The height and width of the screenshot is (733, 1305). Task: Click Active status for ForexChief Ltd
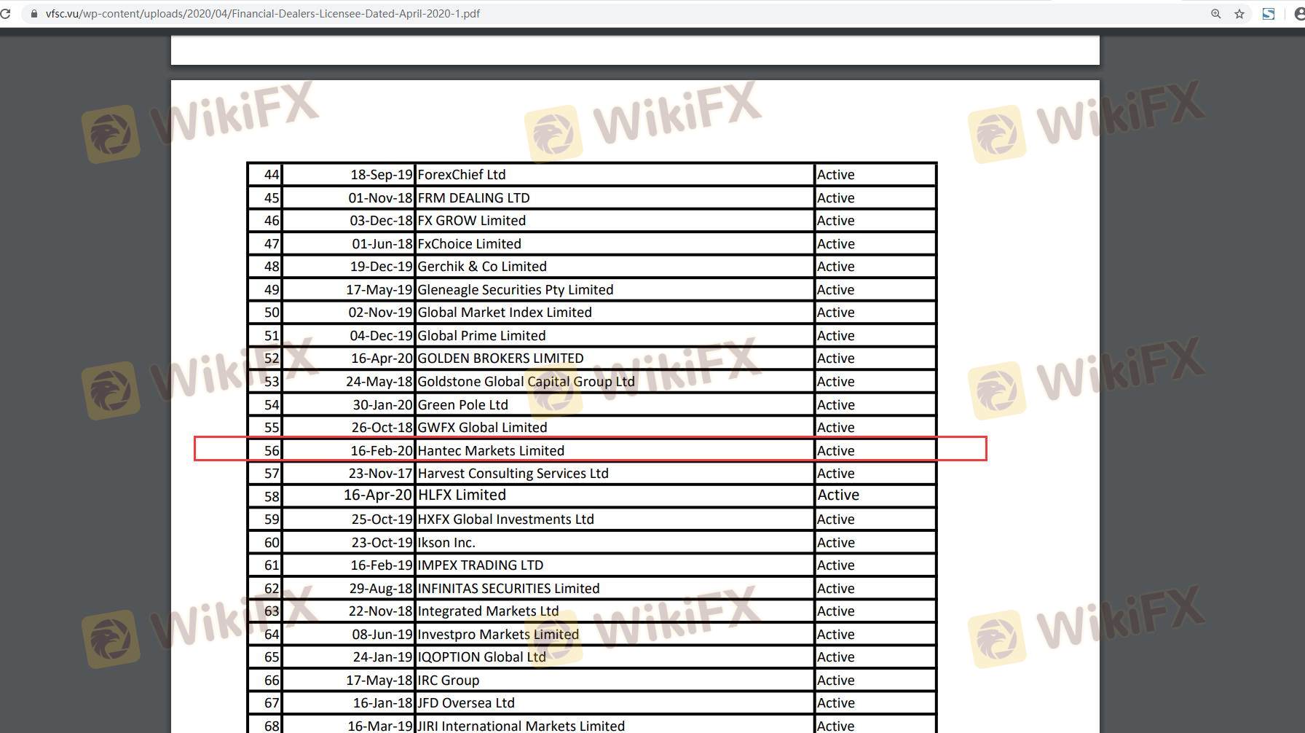(835, 175)
